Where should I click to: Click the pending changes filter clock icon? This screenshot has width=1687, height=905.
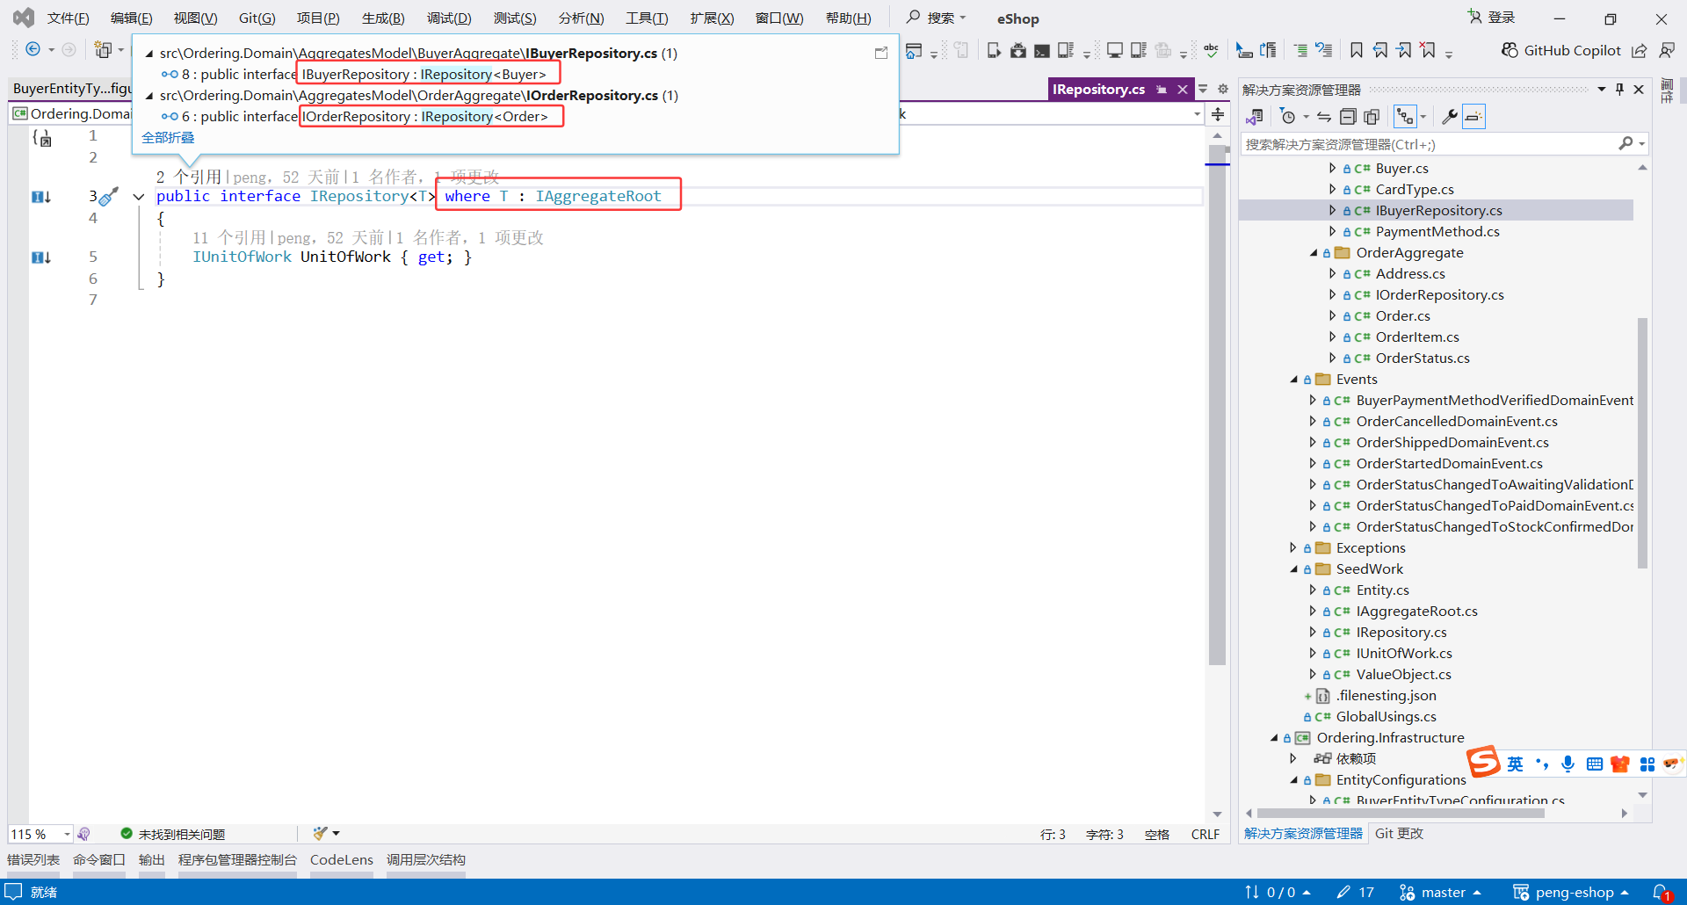(x=1288, y=117)
